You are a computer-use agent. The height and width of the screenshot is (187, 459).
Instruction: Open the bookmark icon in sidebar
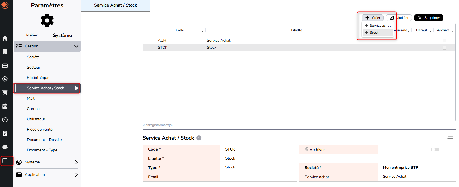(5, 52)
